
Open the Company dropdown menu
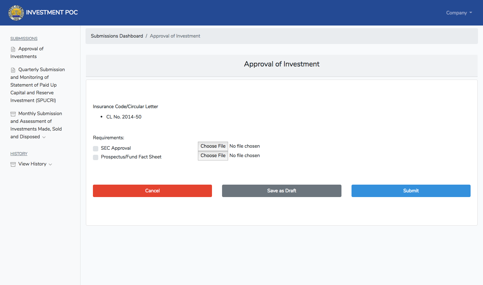tap(459, 13)
